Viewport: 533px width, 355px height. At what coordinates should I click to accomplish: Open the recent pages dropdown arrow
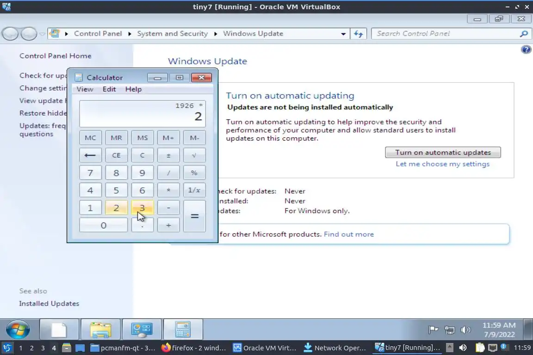(42, 34)
